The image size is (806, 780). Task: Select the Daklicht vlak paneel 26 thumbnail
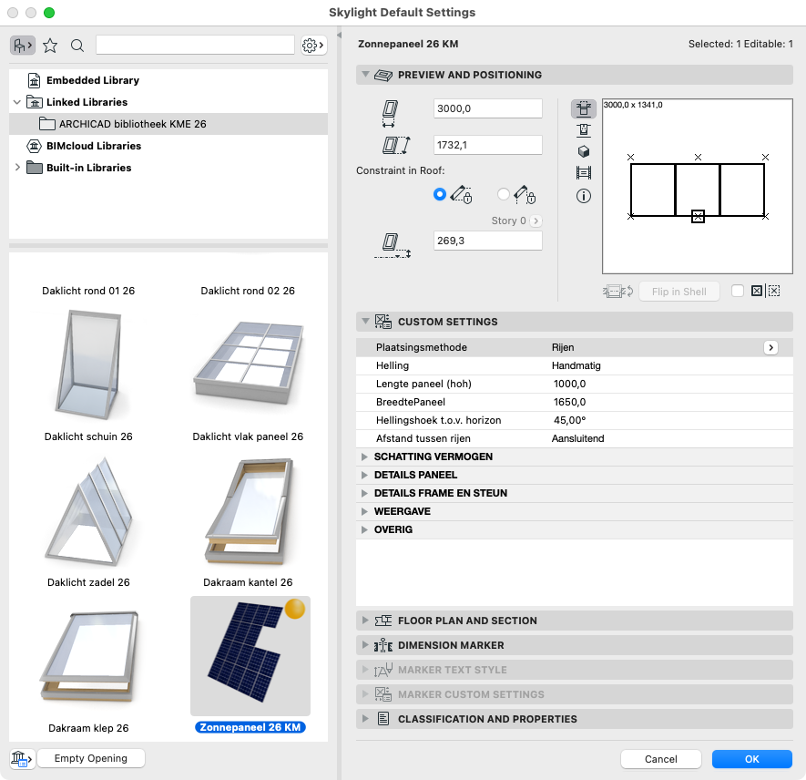pos(249,364)
